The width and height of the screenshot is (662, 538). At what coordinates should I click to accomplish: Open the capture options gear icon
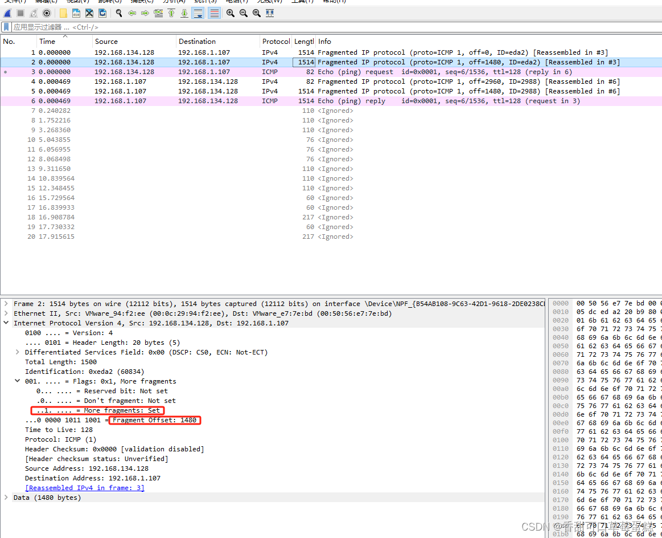pyautogui.click(x=46, y=13)
